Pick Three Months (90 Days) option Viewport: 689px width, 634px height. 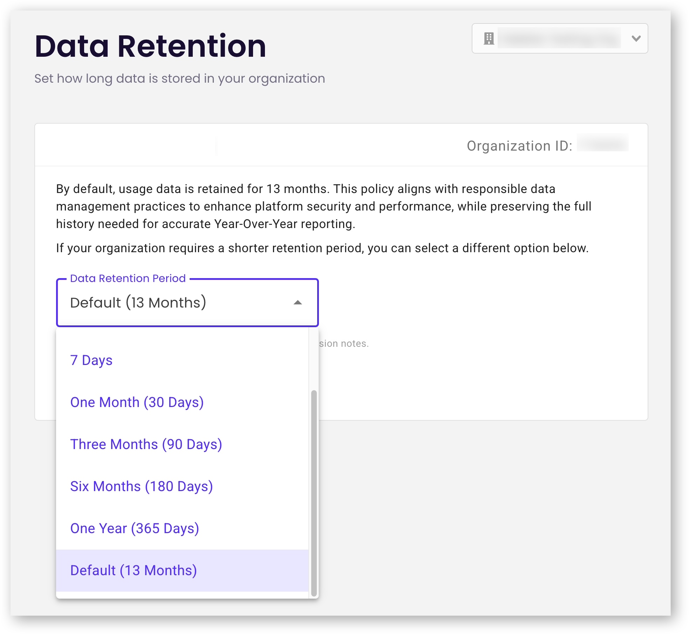146,444
